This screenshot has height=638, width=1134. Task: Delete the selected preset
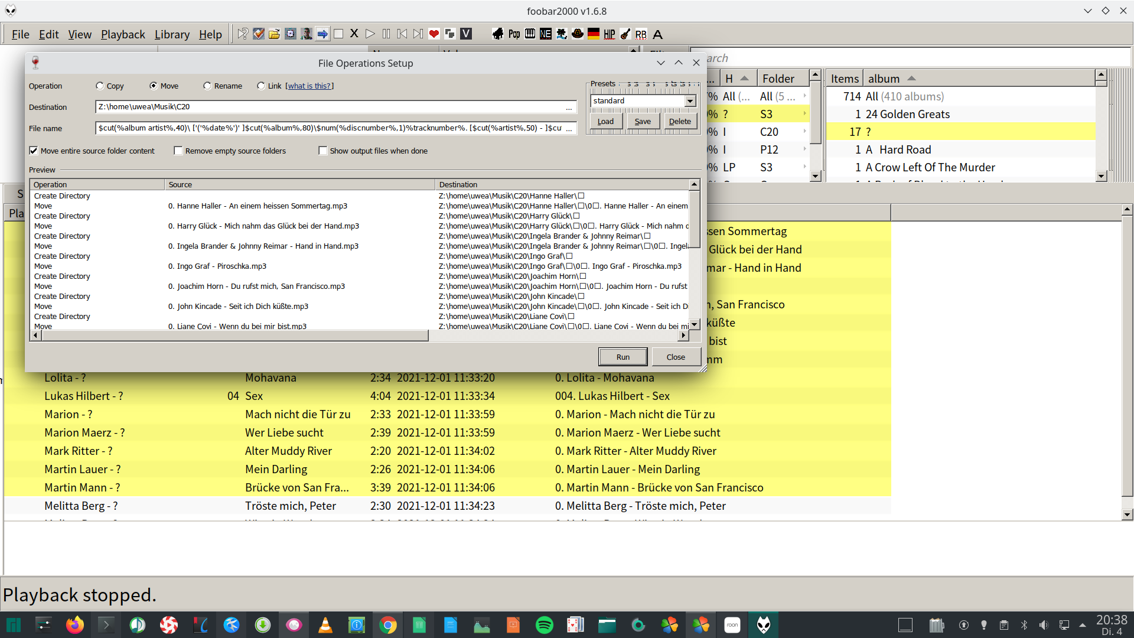[x=680, y=121]
